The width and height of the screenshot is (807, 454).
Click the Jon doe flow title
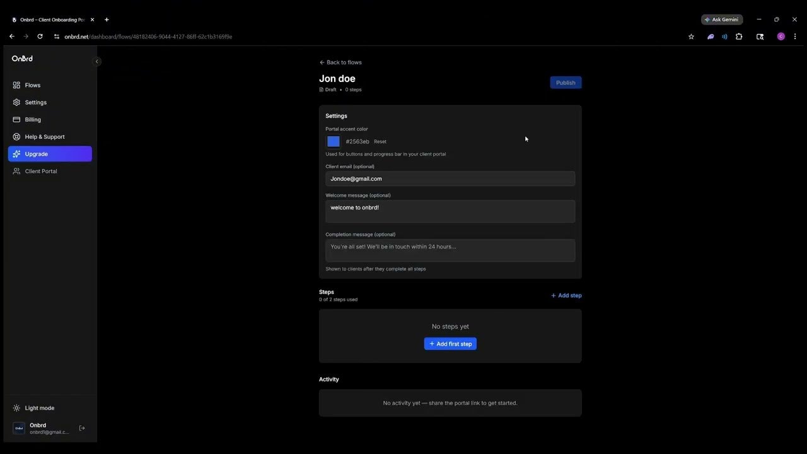pos(337,79)
